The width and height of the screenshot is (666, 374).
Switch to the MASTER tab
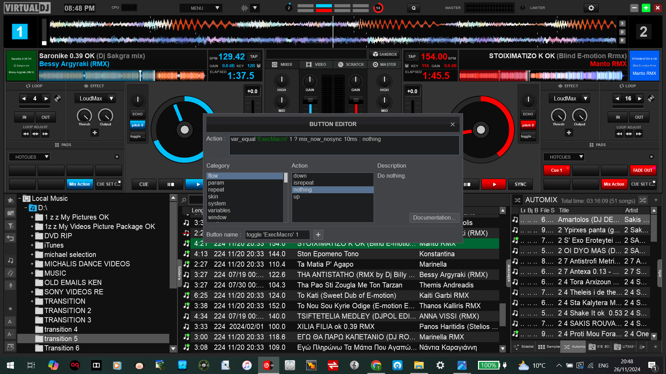(x=384, y=64)
